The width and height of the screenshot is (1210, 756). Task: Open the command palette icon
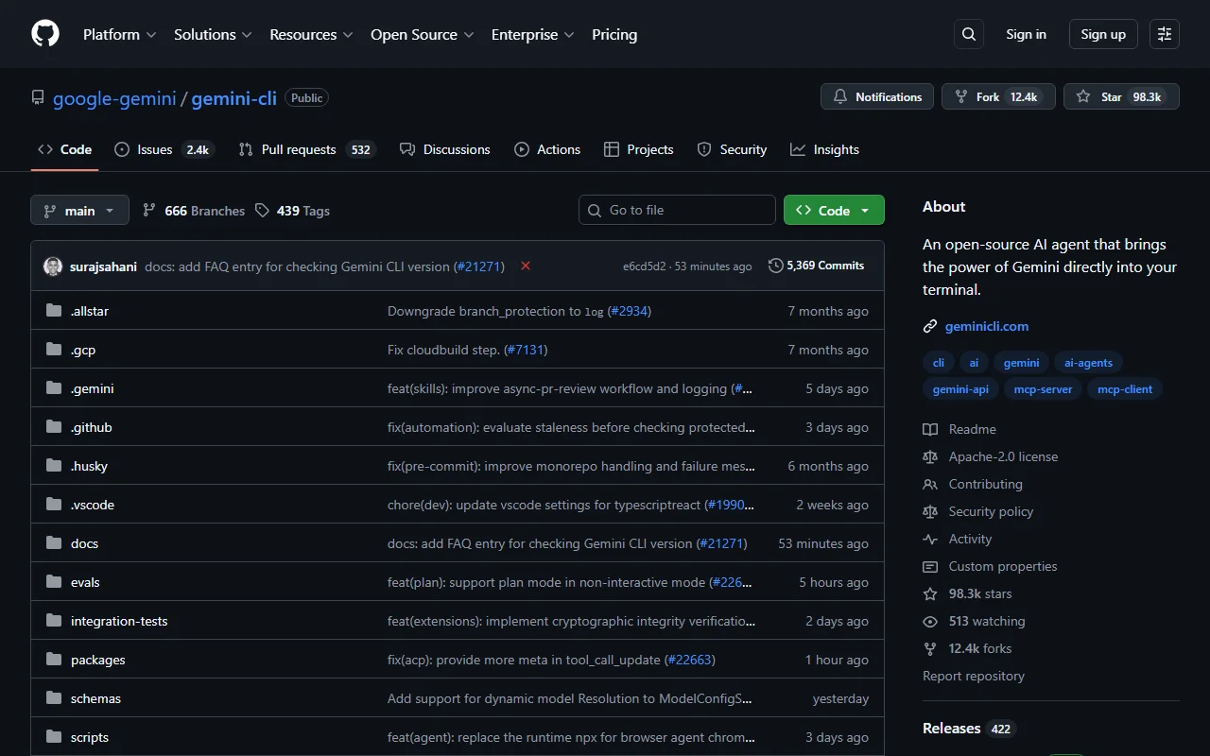click(1164, 33)
